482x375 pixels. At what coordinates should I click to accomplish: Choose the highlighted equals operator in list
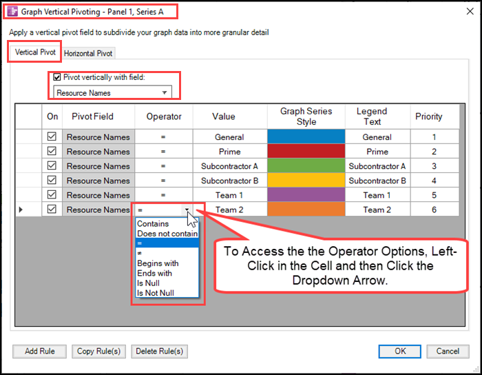pos(167,243)
